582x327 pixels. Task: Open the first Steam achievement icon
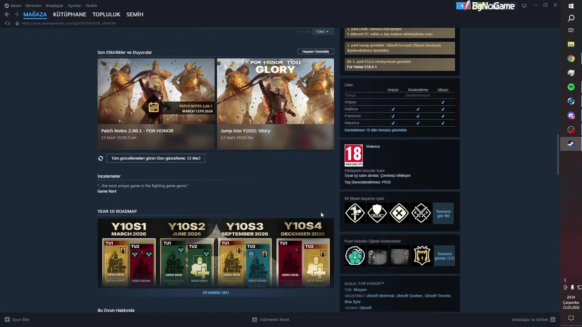[355, 213]
